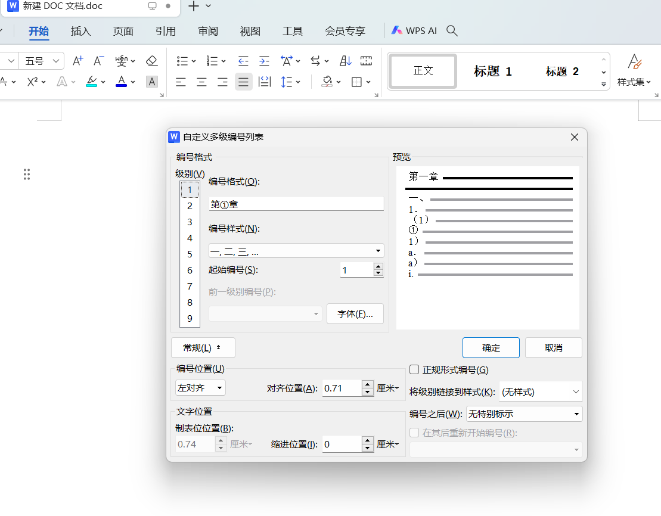Screen dimensions: 661x516
Task: Open the line spacing options
Action: point(287,82)
